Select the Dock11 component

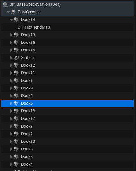[67, 73]
